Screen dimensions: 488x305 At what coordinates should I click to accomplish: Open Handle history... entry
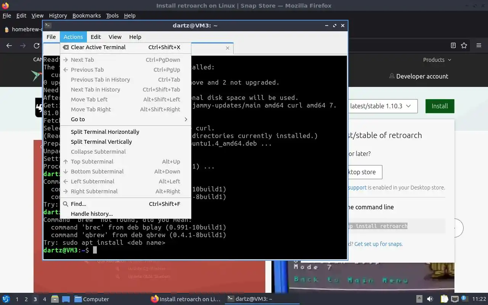125,214
